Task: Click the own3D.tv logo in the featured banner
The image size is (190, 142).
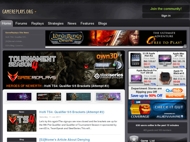Action: tap(109, 56)
